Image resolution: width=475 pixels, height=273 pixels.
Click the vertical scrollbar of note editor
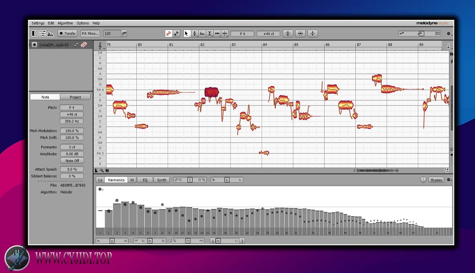pyautogui.click(x=451, y=108)
